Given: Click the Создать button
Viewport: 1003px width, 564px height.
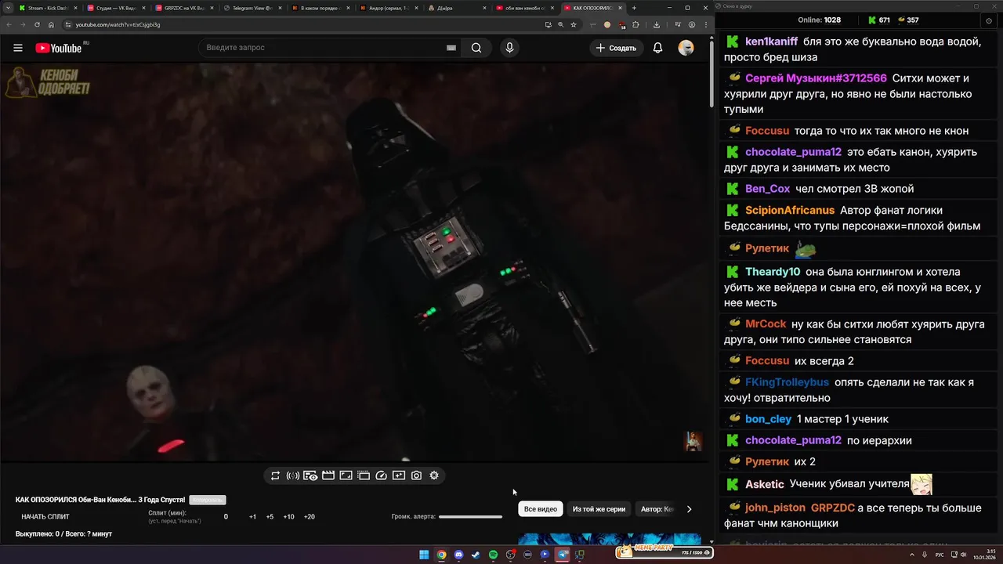Looking at the screenshot, I should point(616,48).
